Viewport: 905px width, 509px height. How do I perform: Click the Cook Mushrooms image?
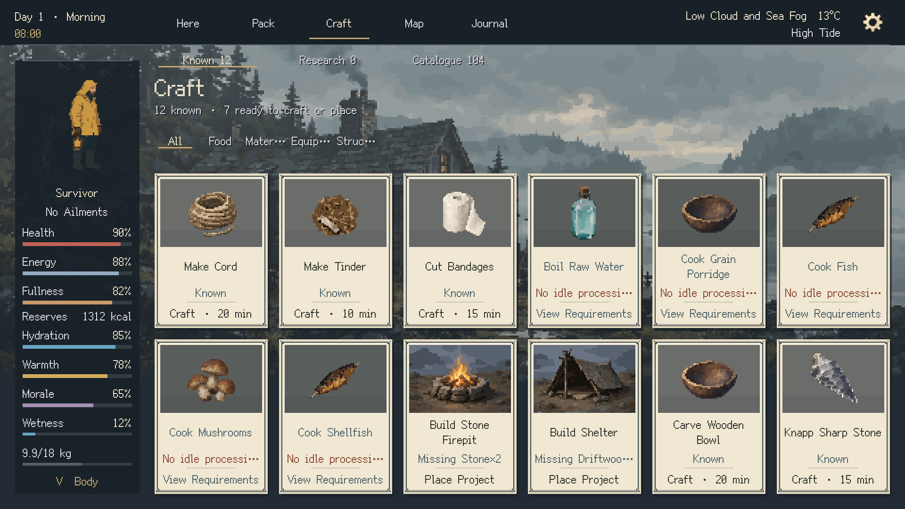point(211,379)
